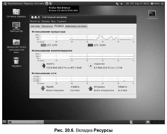Open the Вид menu
Screen dimensions: 167x134
pyautogui.click(x=53, y=21)
